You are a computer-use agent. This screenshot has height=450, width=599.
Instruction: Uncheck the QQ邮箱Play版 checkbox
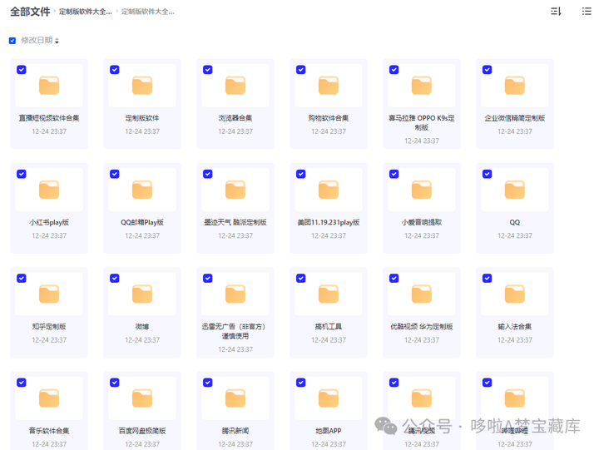click(115, 174)
